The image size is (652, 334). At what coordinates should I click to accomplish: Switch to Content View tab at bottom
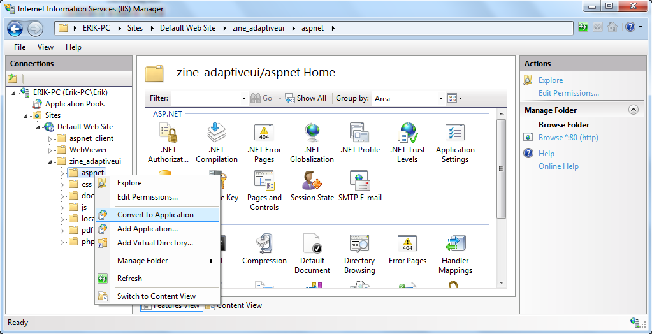click(x=234, y=305)
